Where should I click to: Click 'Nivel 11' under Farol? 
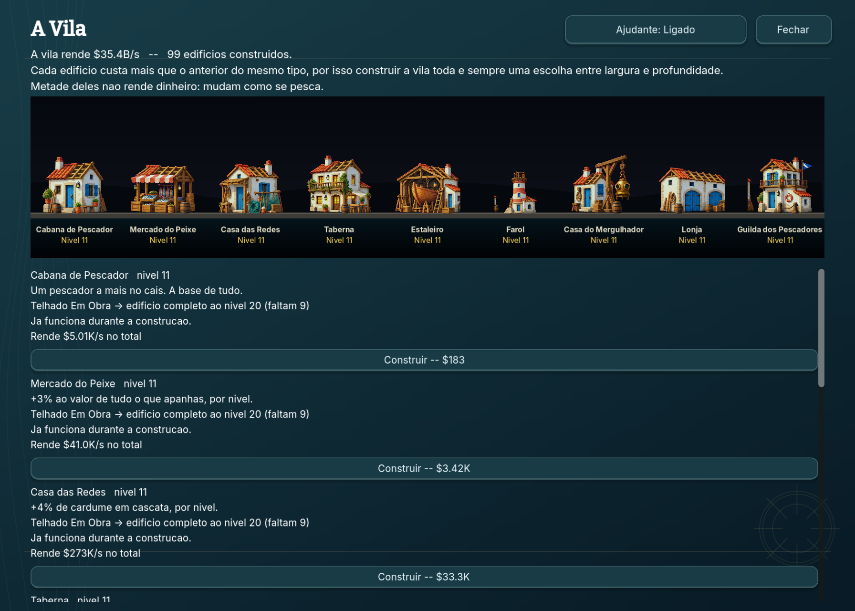(x=516, y=240)
